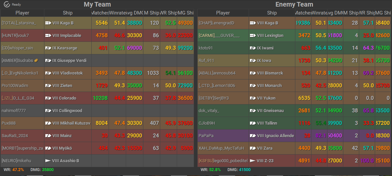392x176 pixels.
Task: Click the destroyer icon next to VIII Z-23
Action: (x=253, y=161)
